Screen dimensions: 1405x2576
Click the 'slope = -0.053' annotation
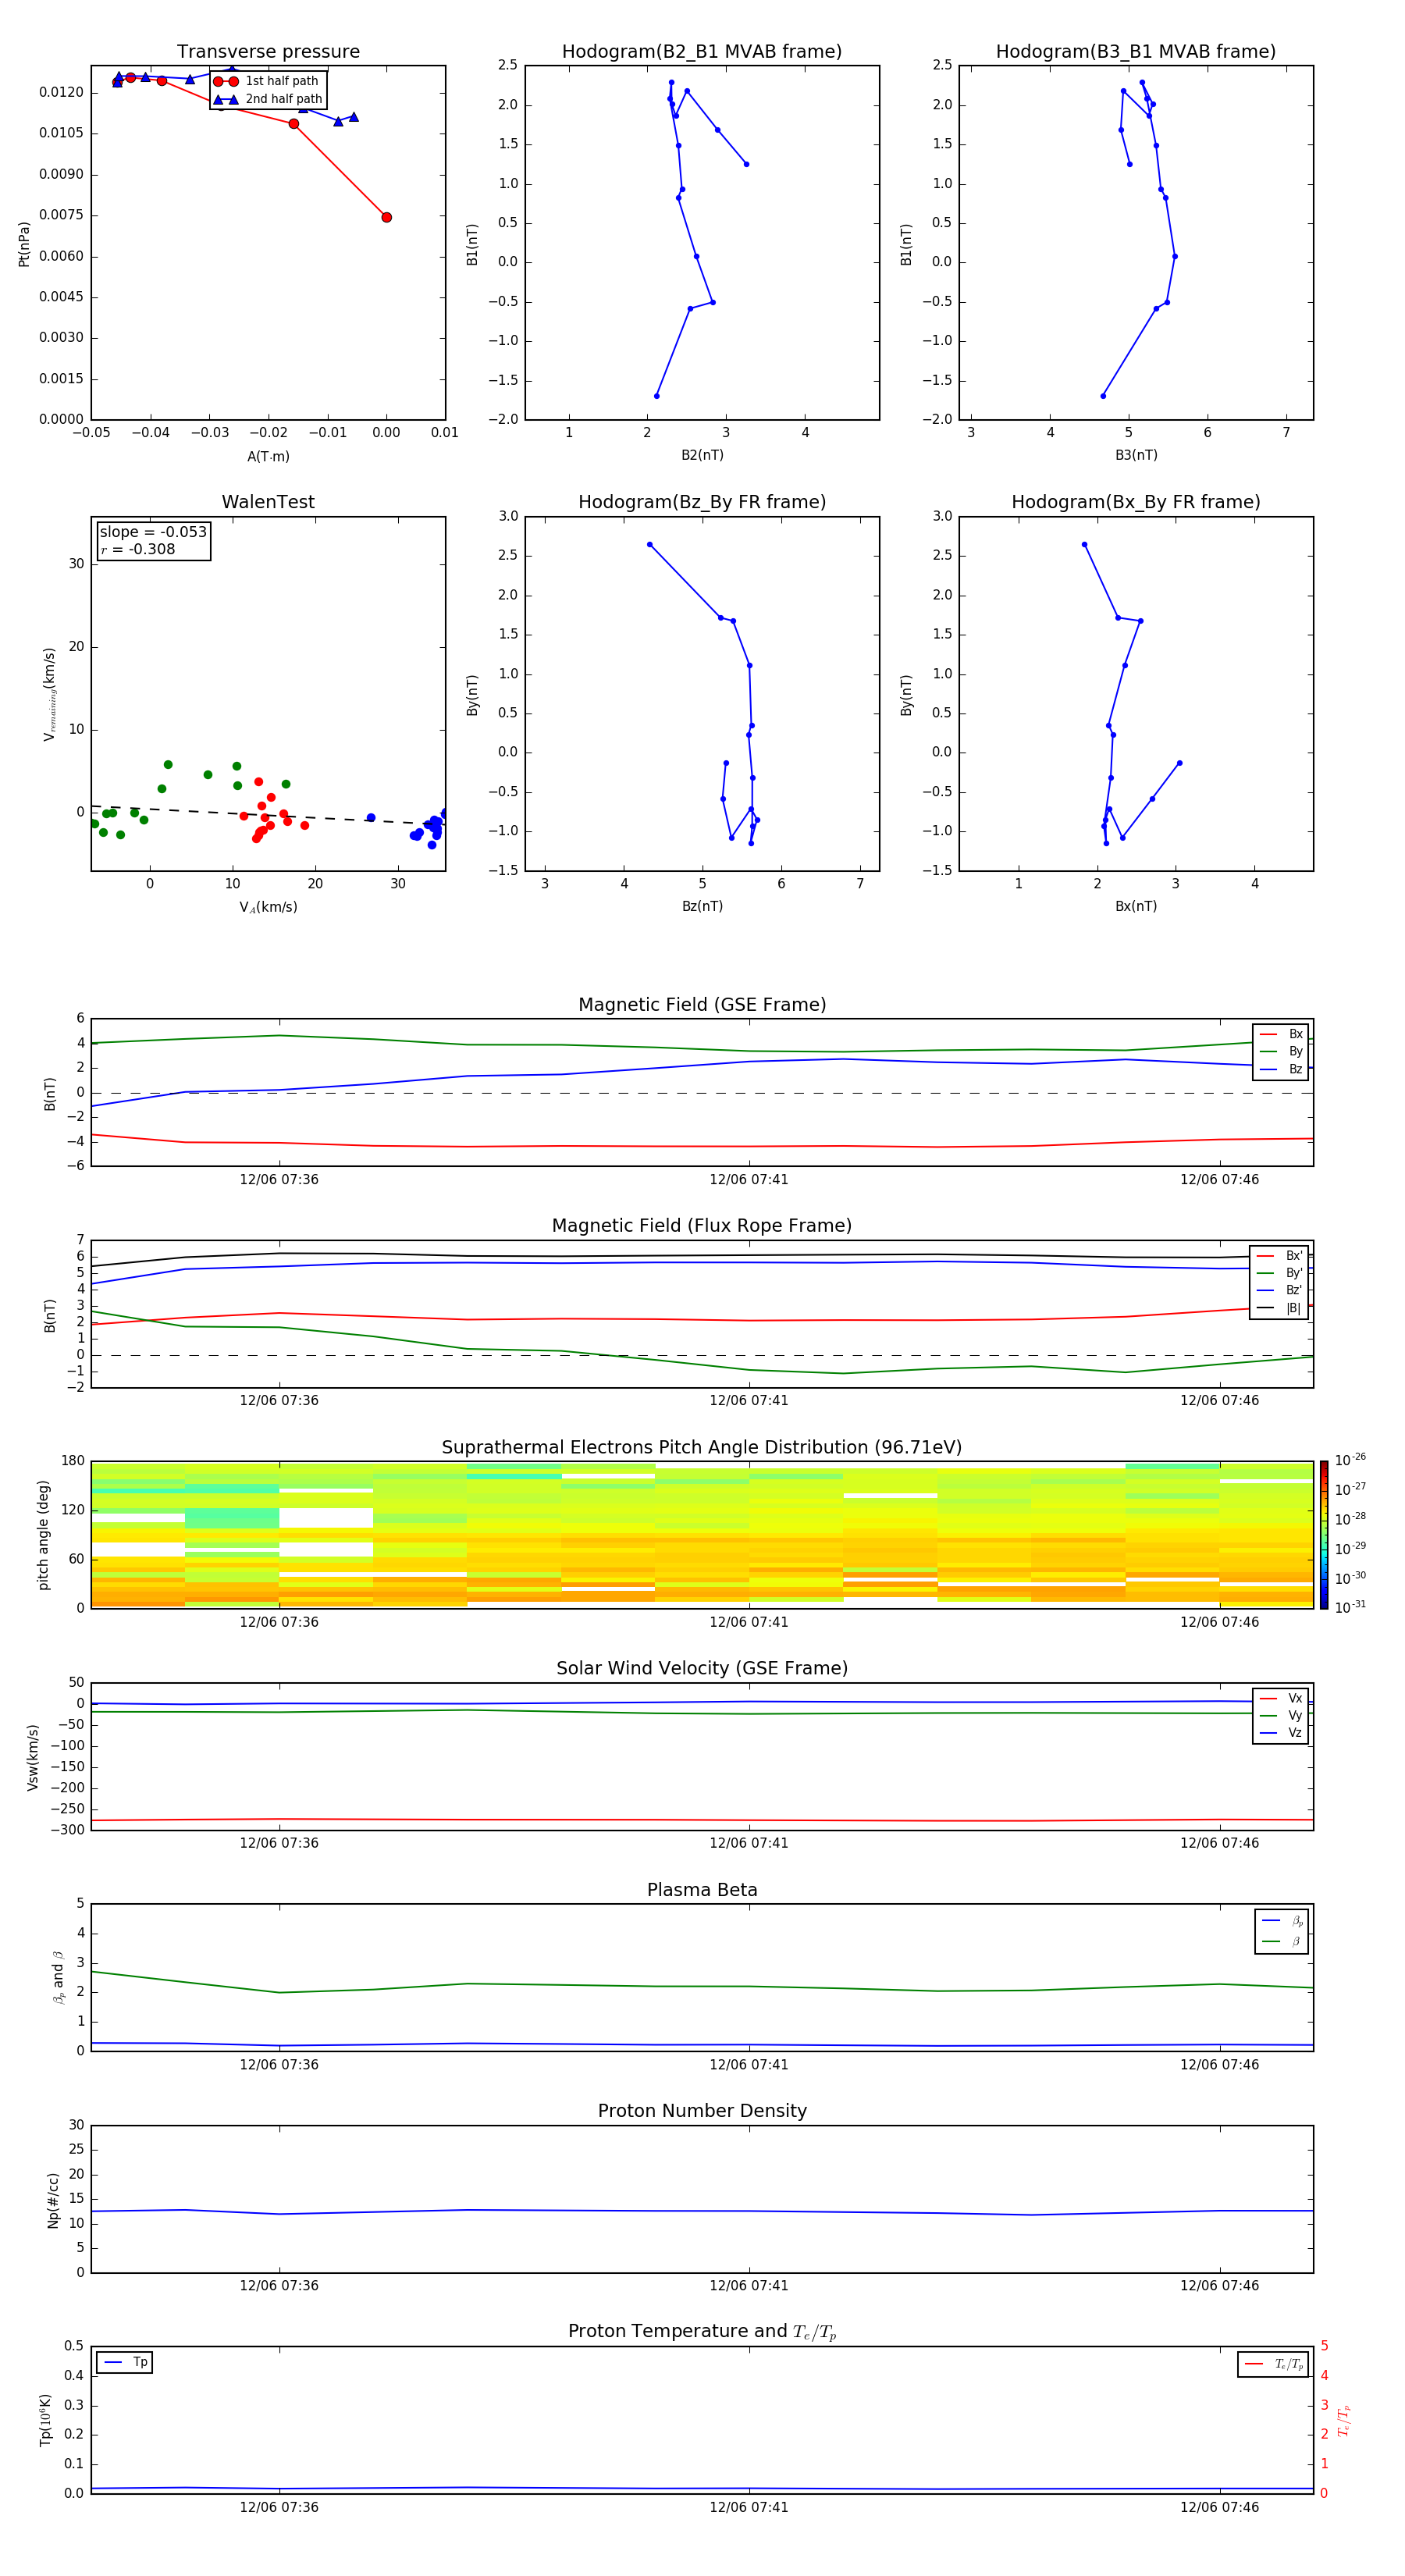tap(153, 532)
